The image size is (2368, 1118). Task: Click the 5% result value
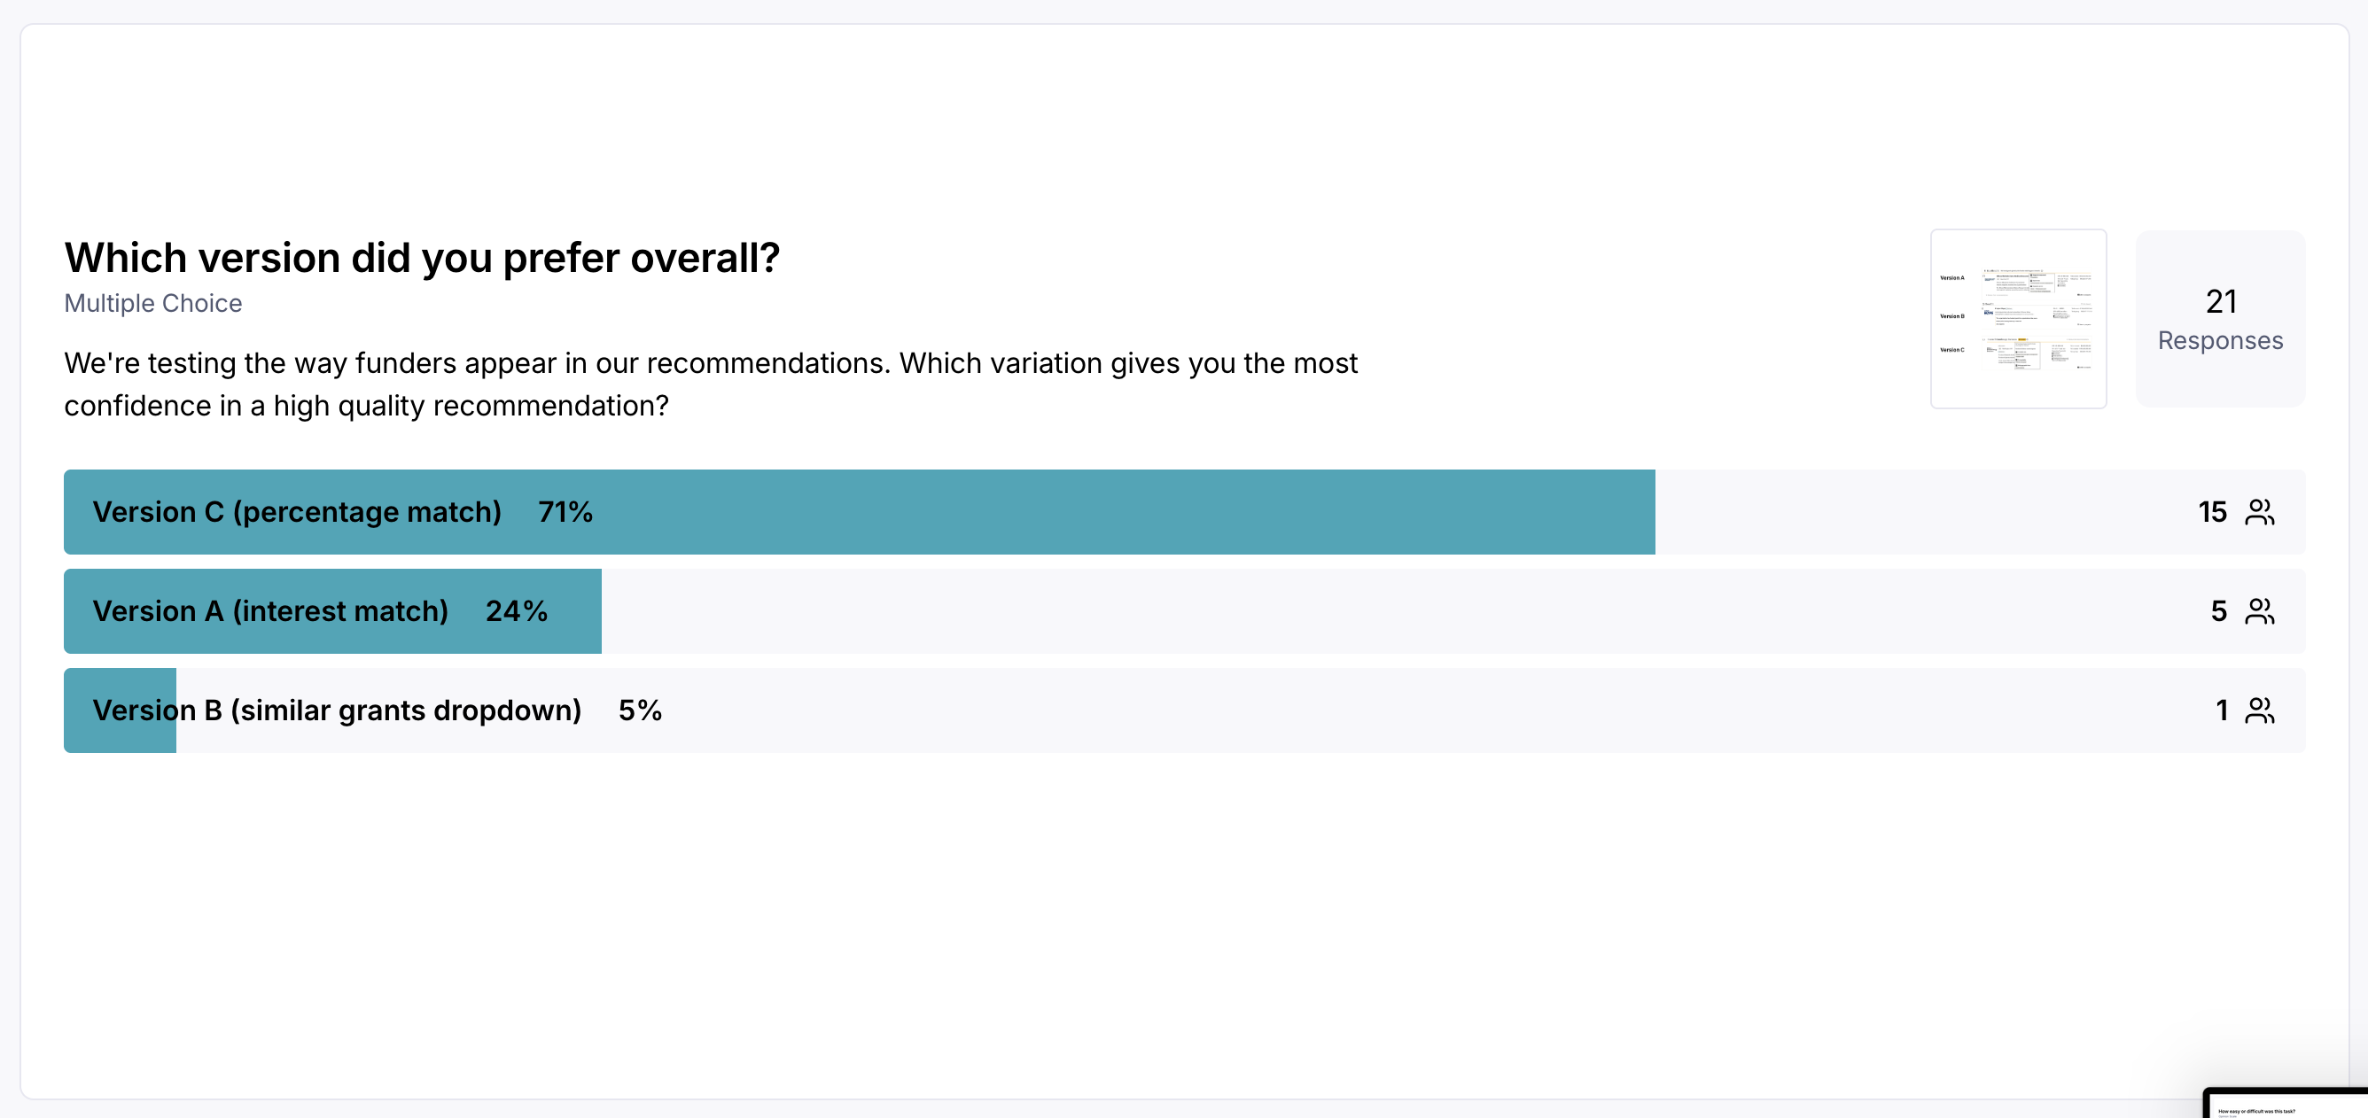click(x=640, y=710)
